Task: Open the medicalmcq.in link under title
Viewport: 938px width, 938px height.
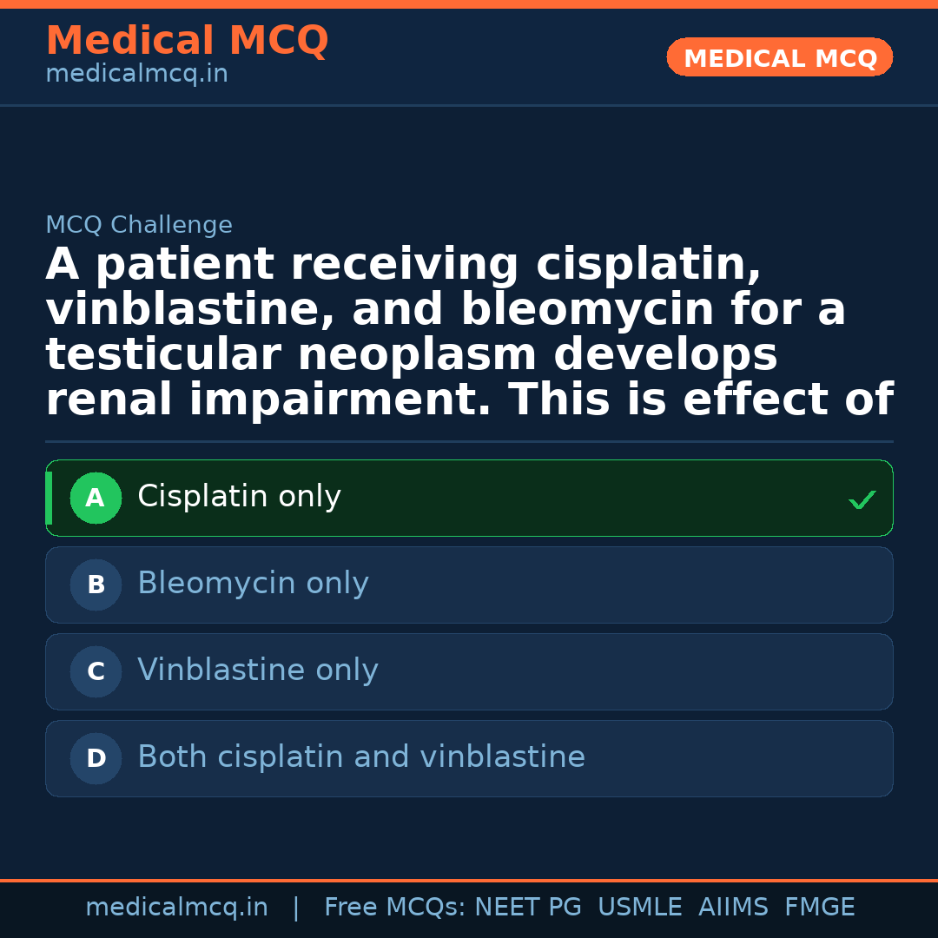Action: pos(136,75)
